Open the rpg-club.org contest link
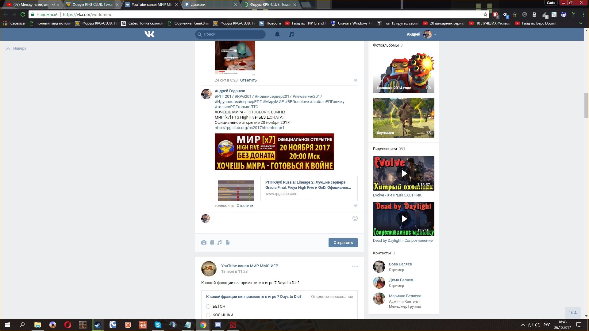Screen dimensions: 589x331 tap(249, 128)
